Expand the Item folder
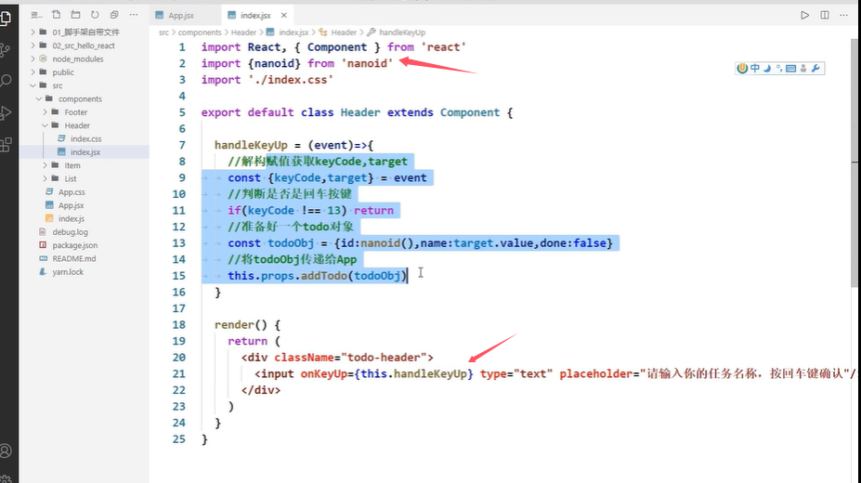This screenshot has width=861, height=483. pyautogui.click(x=72, y=165)
